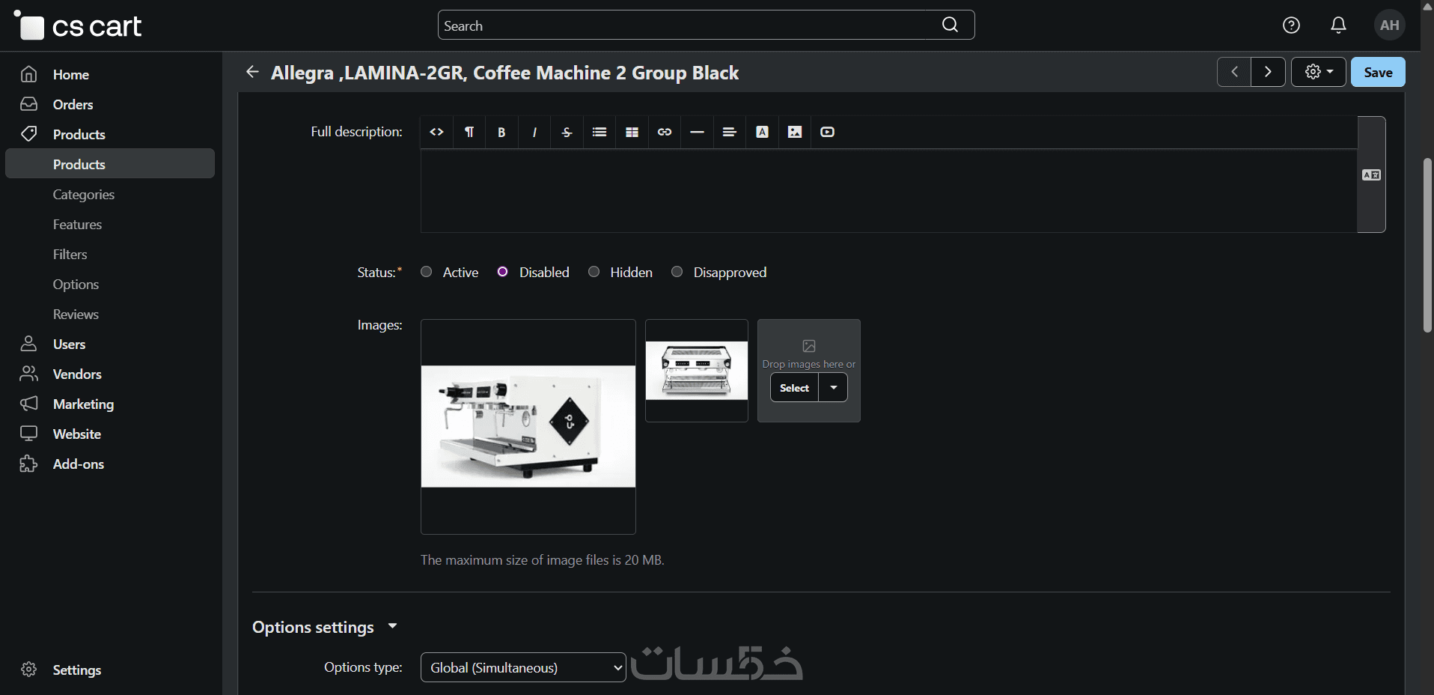Set product status to Hidden
1434x695 pixels.
coord(594,272)
